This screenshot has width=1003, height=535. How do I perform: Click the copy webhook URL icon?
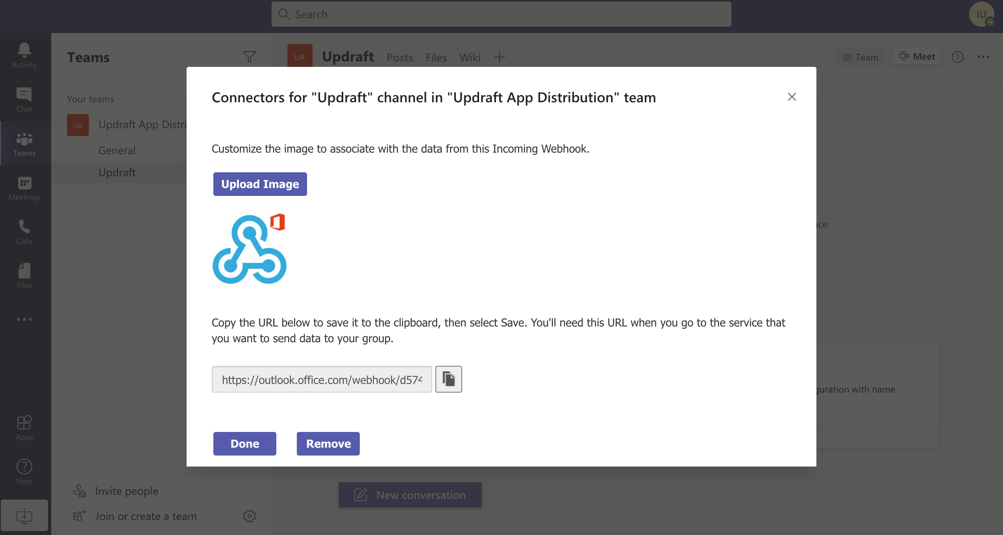[x=449, y=379]
